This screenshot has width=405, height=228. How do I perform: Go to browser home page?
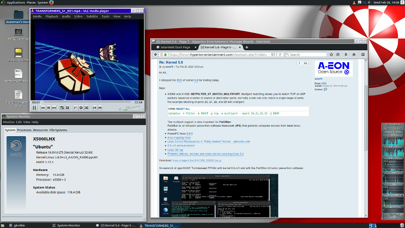click(354, 55)
